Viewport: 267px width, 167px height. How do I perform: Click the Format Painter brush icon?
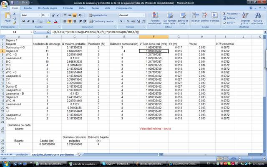[x=15, y=23]
